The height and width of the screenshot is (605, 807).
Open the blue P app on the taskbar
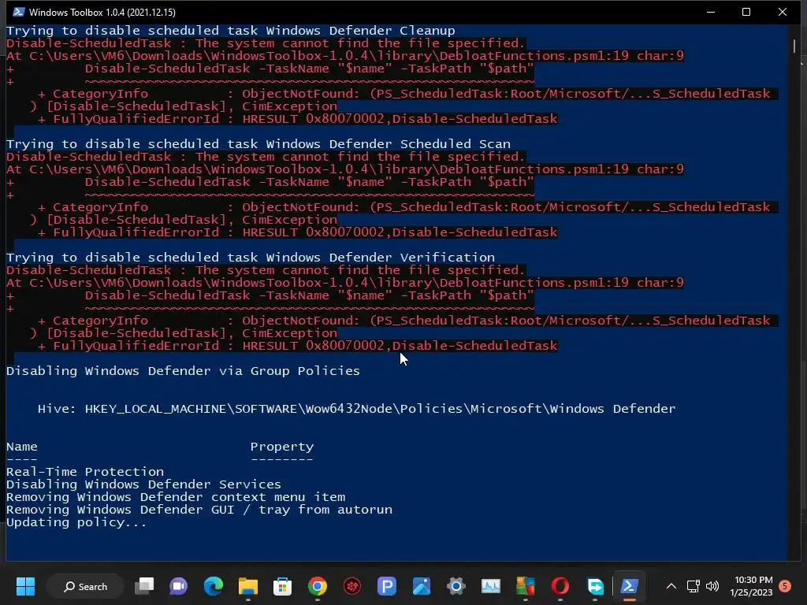(x=386, y=586)
